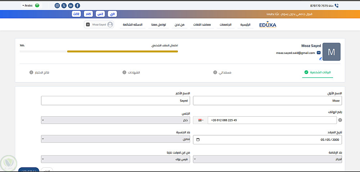360x172 pixels.
Task: Click the countdown minutes box 45د
Action: [89, 14]
